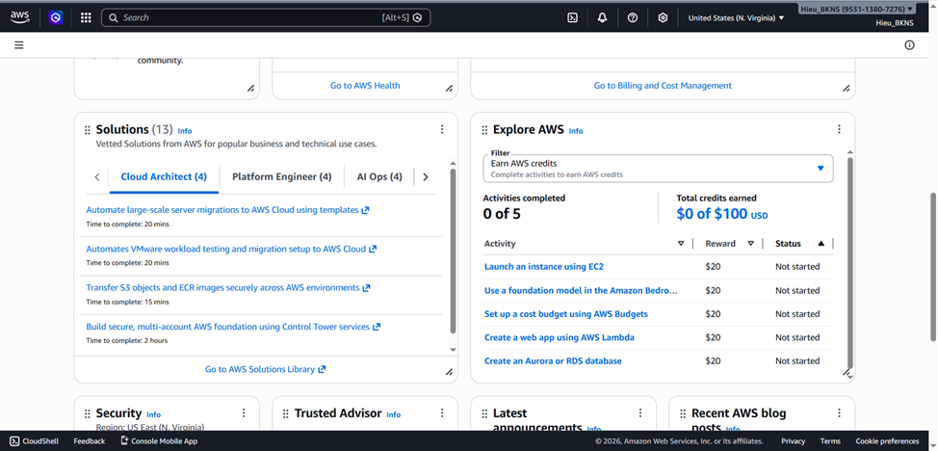Open Build secure, multi-account AWS foundation solution
Image resolution: width=938 pixels, height=451 pixels.
pos(233,327)
